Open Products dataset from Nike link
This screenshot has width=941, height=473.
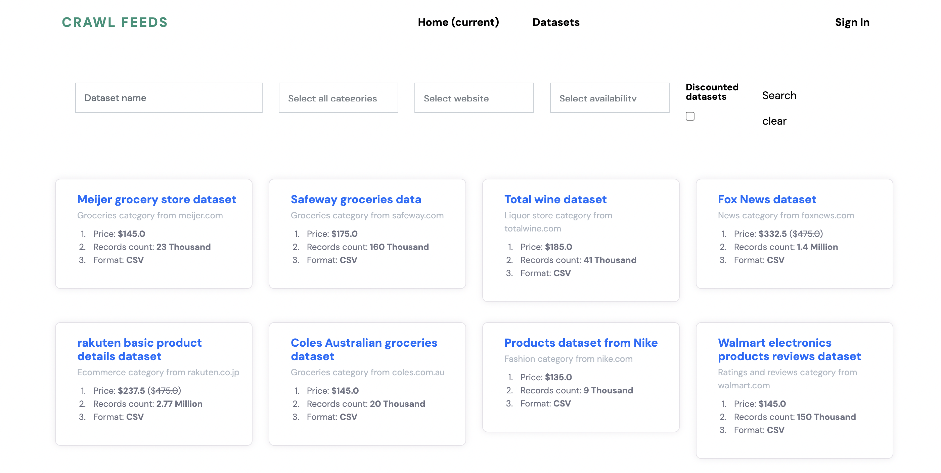pyautogui.click(x=581, y=343)
